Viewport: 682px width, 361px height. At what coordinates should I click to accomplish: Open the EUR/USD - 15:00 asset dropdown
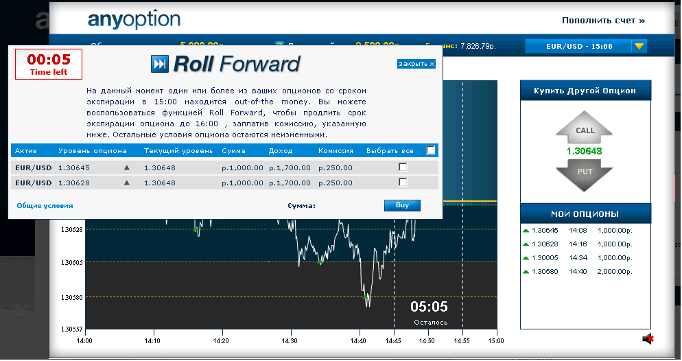click(586, 46)
